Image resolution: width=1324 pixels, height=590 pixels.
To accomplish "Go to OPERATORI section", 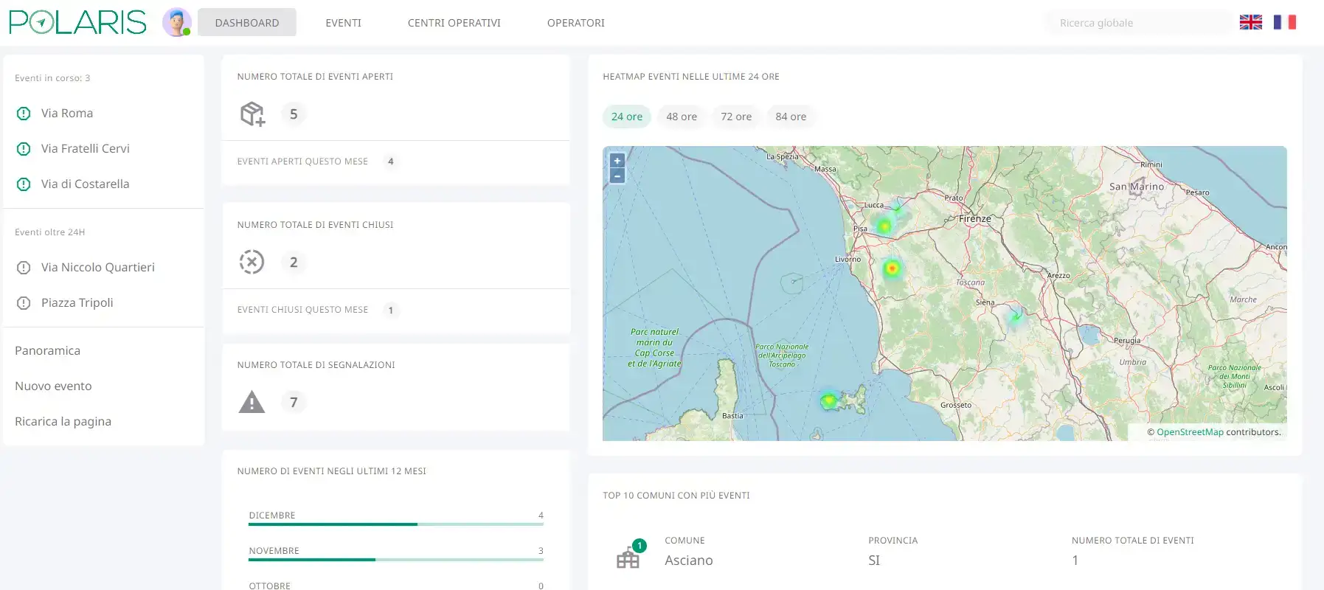I will coord(576,23).
